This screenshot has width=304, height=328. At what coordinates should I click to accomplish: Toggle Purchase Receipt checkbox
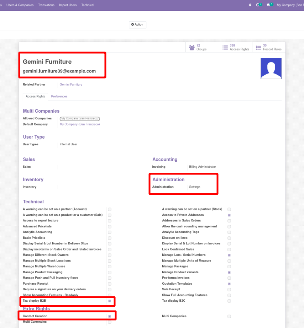tap(110, 284)
